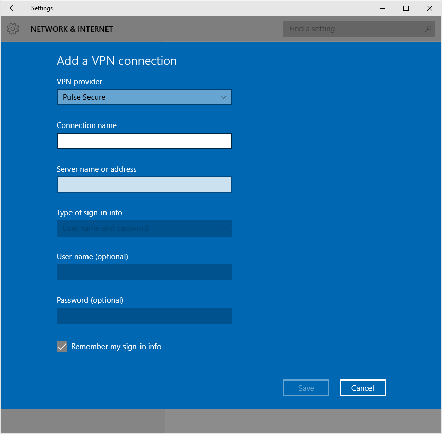This screenshot has height=434, width=442.
Task: Click the search magnifier icon
Action: (428, 29)
